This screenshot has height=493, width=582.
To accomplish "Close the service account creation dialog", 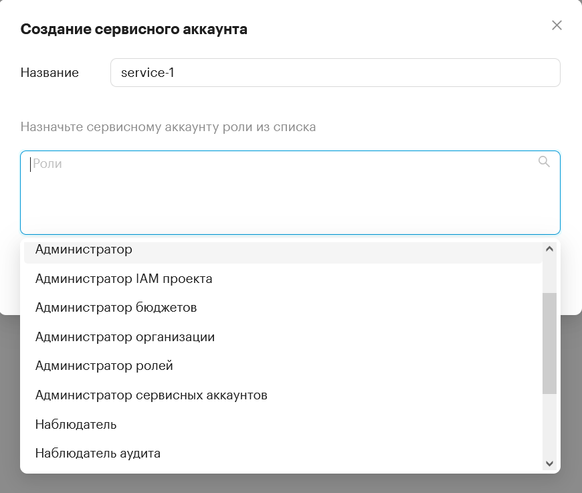I will click(x=557, y=25).
